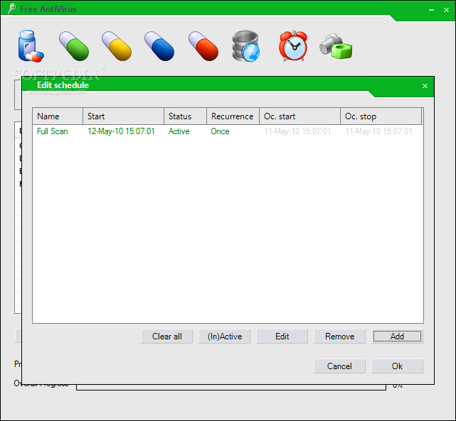Close the Free AntiVirus main window
The width and height of the screenshot is (456, 421).
coord(447,10)
